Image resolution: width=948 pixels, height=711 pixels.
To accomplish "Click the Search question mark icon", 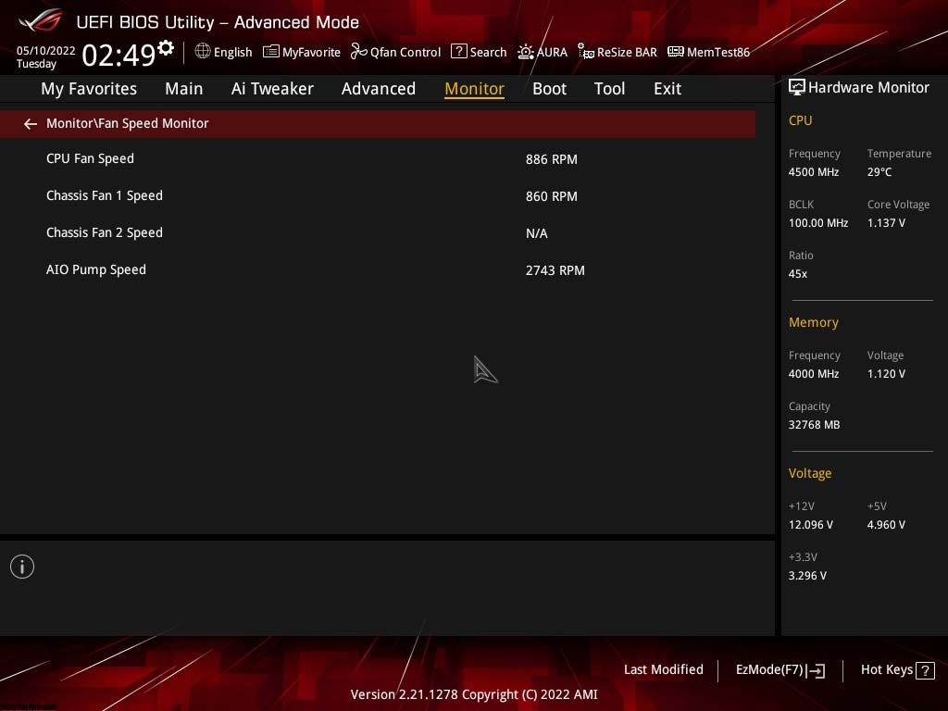I will pos(459,52).
